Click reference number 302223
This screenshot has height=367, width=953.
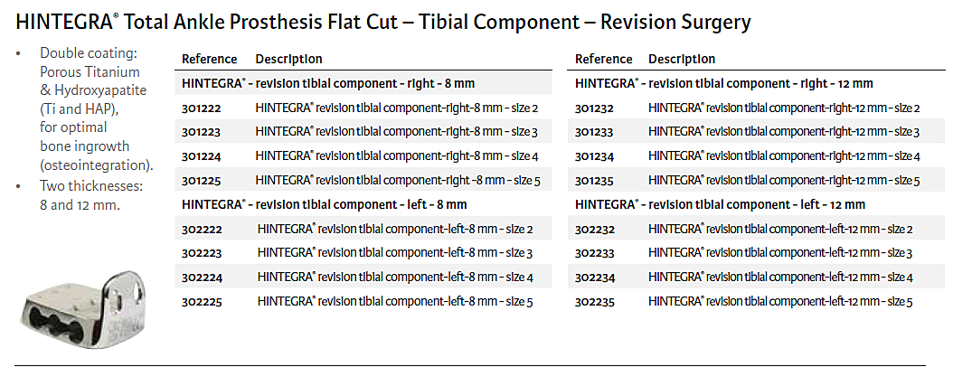point(203,253)
